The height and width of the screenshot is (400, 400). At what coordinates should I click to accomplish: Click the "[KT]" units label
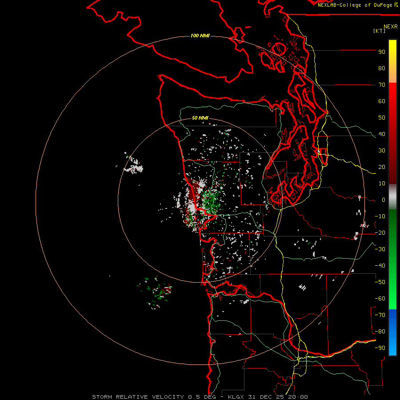click(379, 31)
